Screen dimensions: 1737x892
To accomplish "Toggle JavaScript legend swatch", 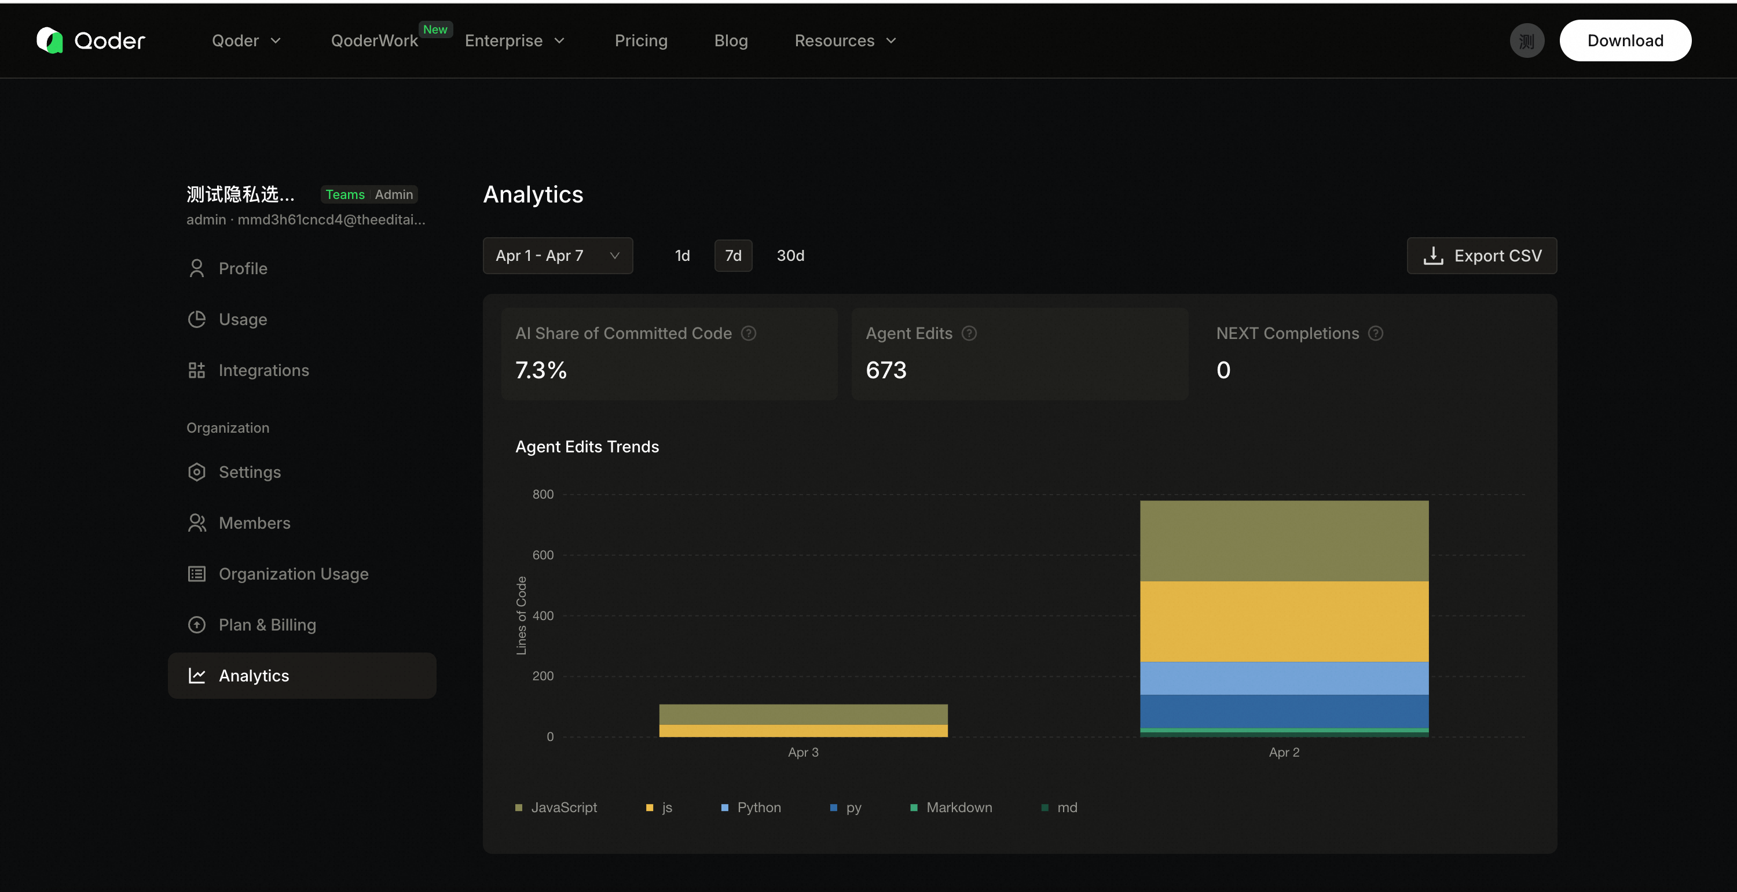I will pyautogui.click(x=519, y=808).
